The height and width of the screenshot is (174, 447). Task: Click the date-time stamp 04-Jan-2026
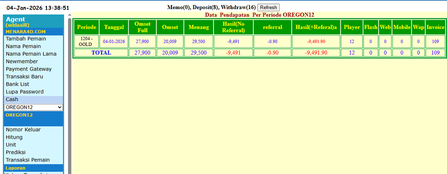point(38,8)
